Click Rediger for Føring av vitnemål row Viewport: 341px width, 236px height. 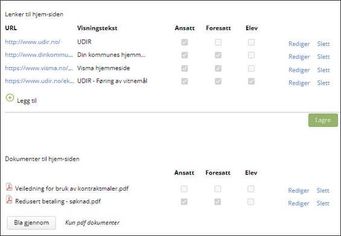point(299,83)
